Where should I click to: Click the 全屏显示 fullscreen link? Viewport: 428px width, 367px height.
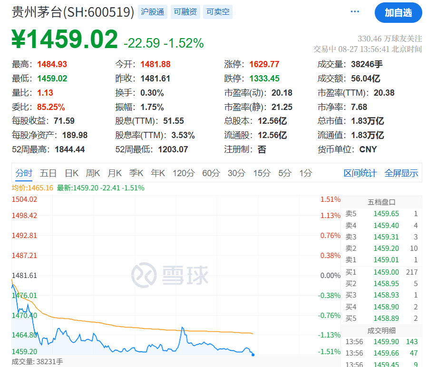(401, 173)
